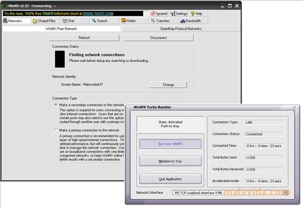Click the WinMX title bar application icon
The height and width of the screenshot is (209, 303).
click(x=4, y=5)
